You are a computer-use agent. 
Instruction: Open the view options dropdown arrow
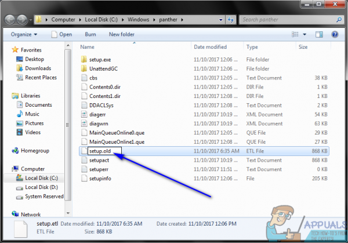point(304,34)
